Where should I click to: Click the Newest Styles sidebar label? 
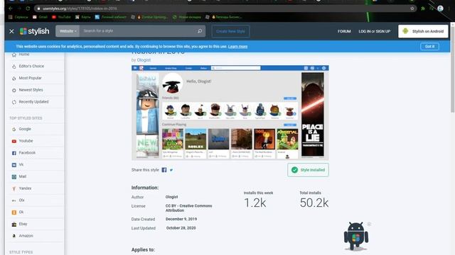(31, 90)
